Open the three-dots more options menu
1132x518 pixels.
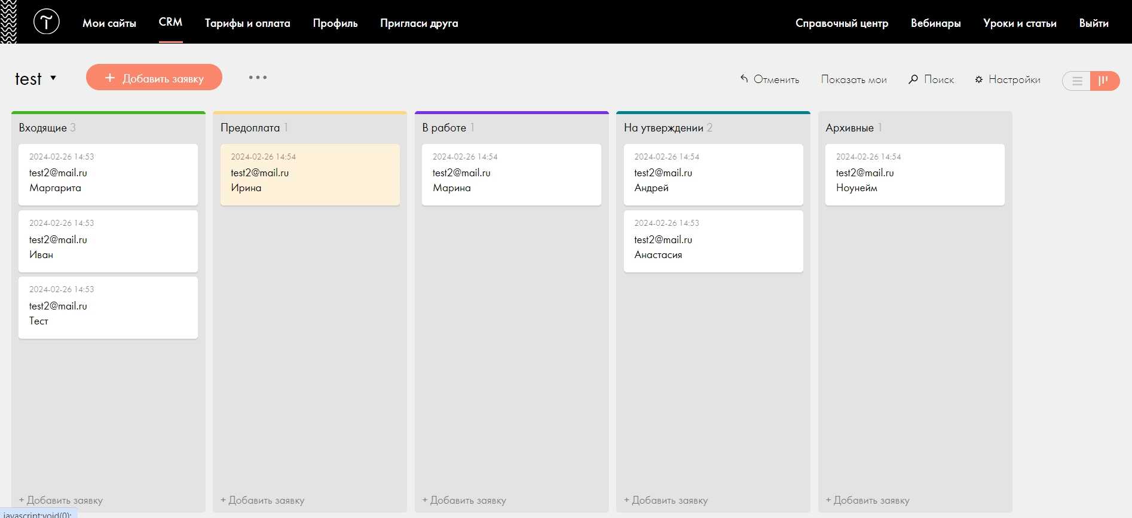click(x=258, y=78)
